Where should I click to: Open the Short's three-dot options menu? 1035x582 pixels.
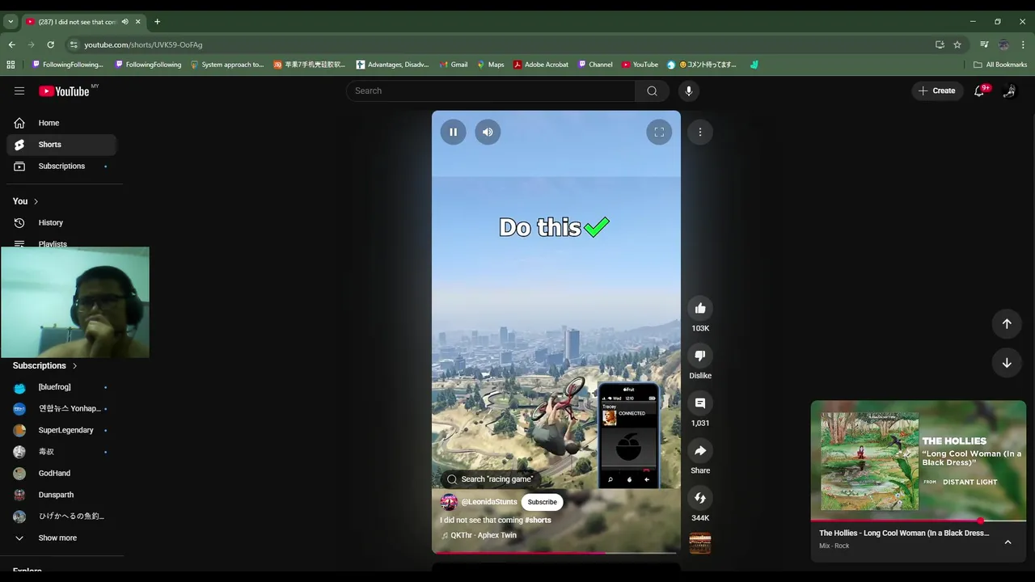[x=700, y=132]
